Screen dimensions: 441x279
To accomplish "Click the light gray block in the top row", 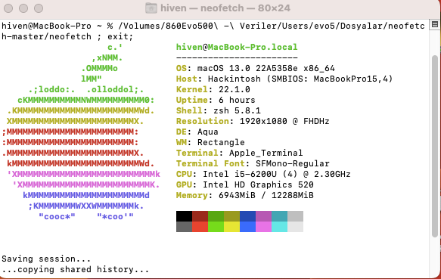I will [x=295, y=216].
